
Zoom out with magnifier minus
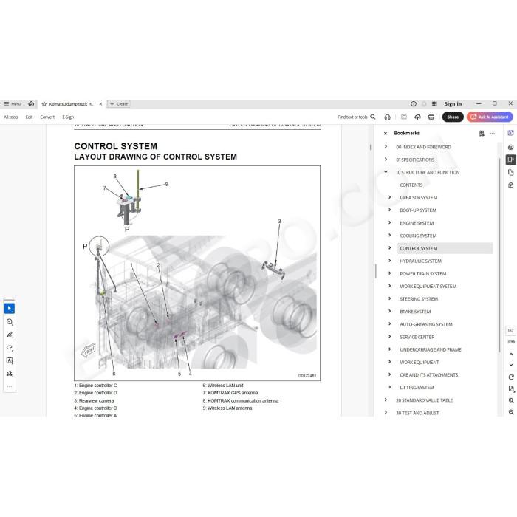[511, 412]
